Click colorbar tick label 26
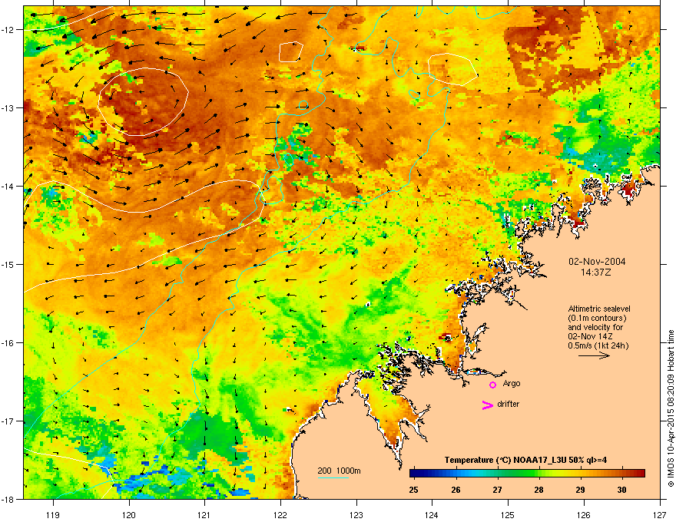The height and width of the screenshot is (522, 676). (x=456, y=490)
